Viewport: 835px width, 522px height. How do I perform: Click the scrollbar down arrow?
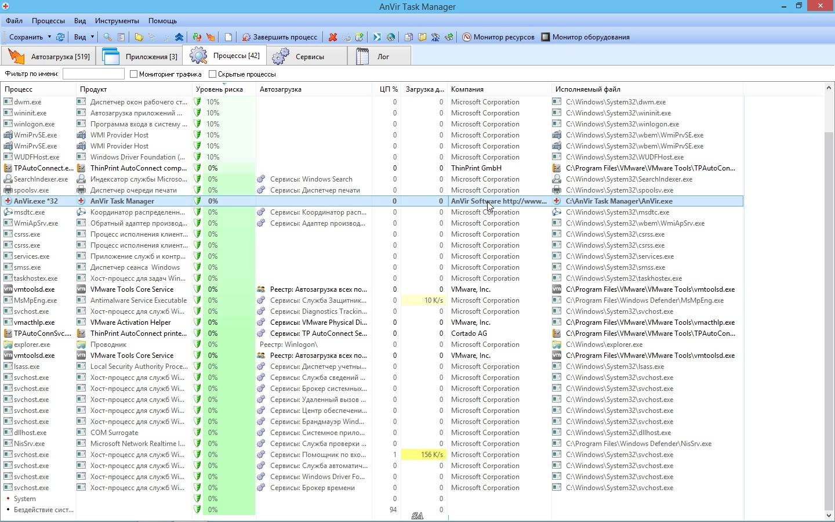pos(829,515)
